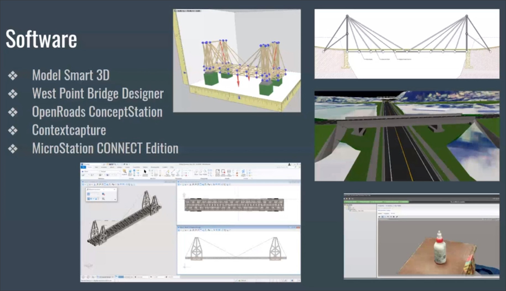This screenshot has height=291, width=506.
Task: Select the Move tool in the ribbon
Action: click(x=196, y=173)
